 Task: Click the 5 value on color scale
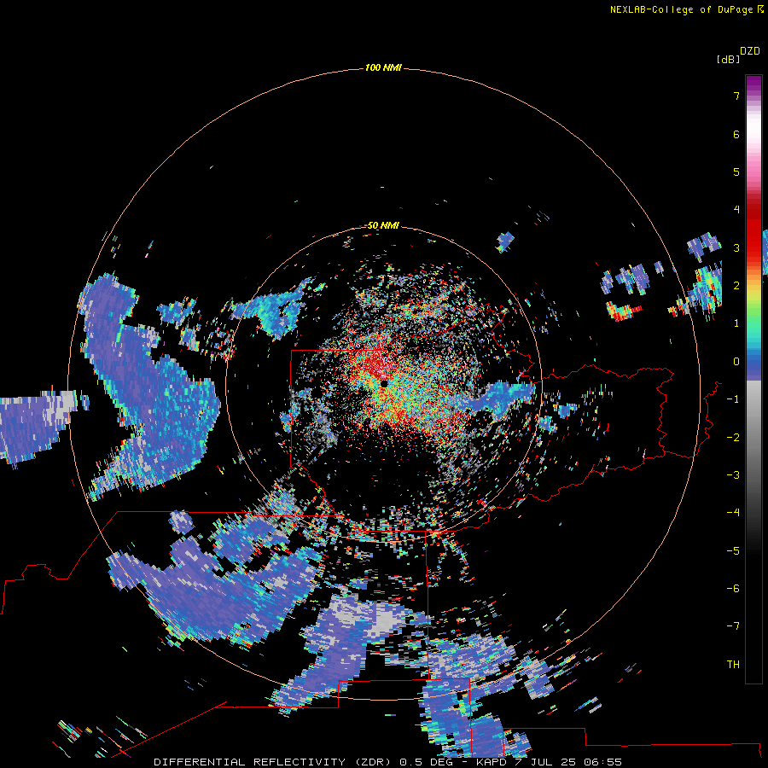[736, 172]
